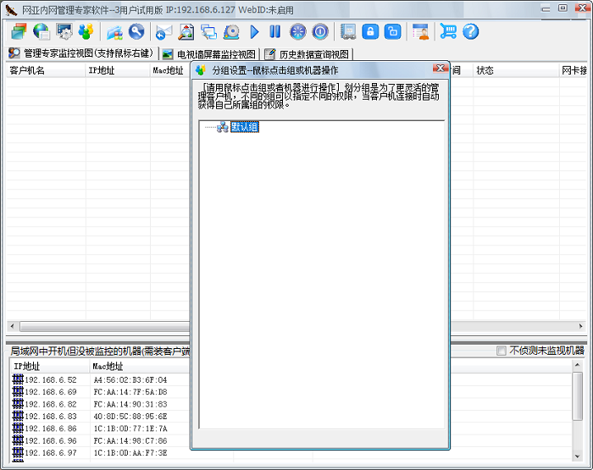Click the 状态 column header
Viewport: 593px width, 470px height.
(x=485, y=70)
